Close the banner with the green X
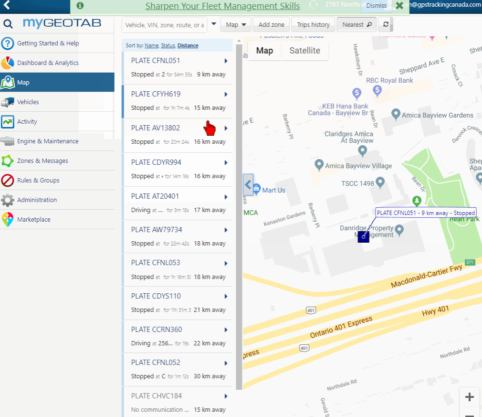 (x=399, y=6)
